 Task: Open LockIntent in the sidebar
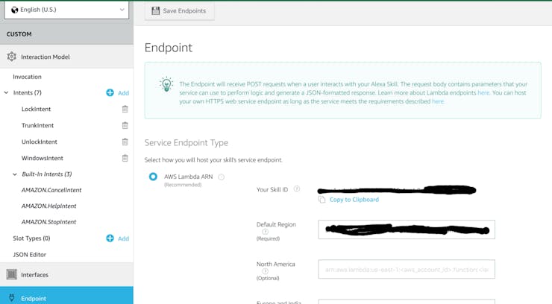tap(36, 109)
